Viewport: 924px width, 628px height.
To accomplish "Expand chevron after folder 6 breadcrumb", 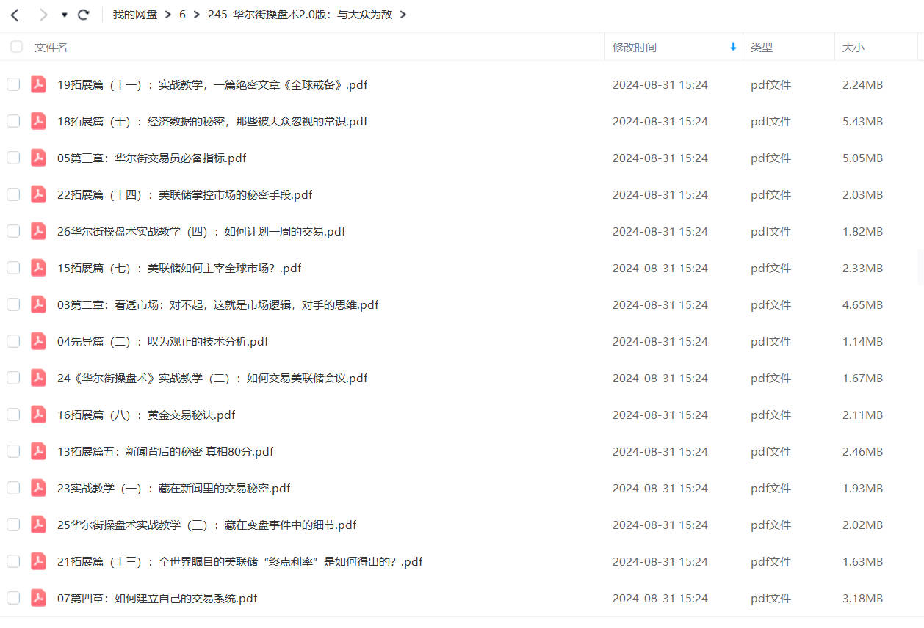I will (197, 15).
